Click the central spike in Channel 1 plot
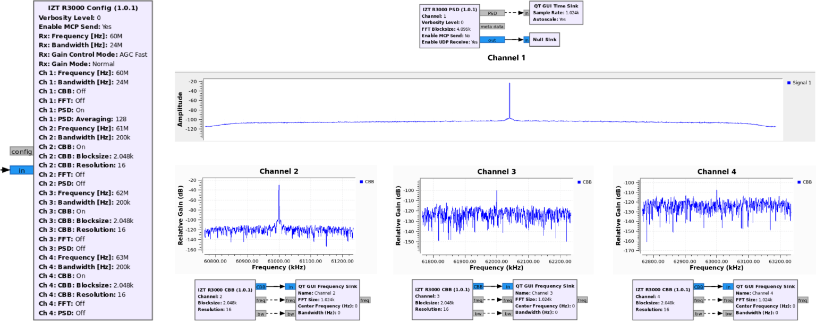Image resolution: width=816 pixels, height=324 pixels. 509,101
